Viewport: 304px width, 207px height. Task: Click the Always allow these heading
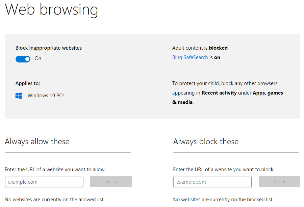(x=37, y=141)
